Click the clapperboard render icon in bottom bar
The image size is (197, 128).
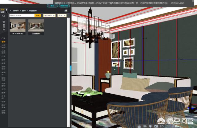139,126
